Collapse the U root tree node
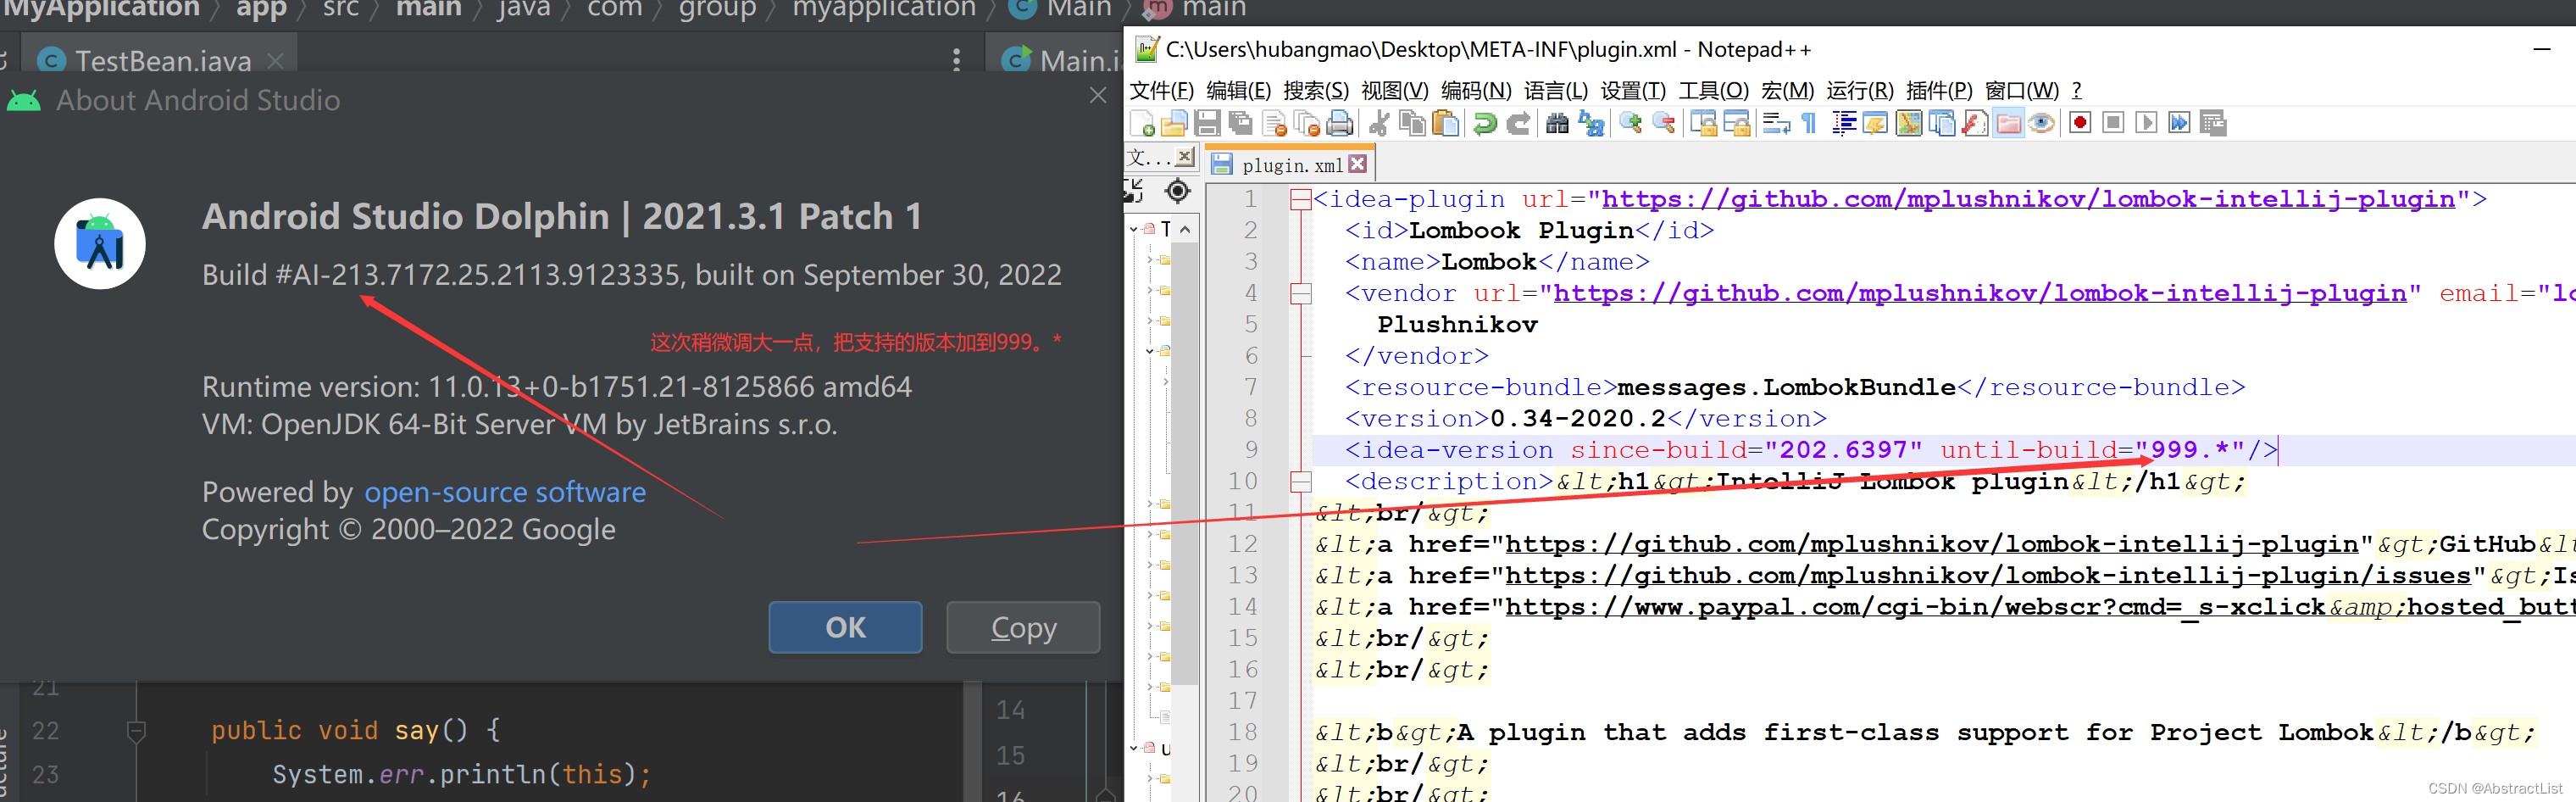Image resolution: width=2576 pixels, height=802 pixels. 1134,748
